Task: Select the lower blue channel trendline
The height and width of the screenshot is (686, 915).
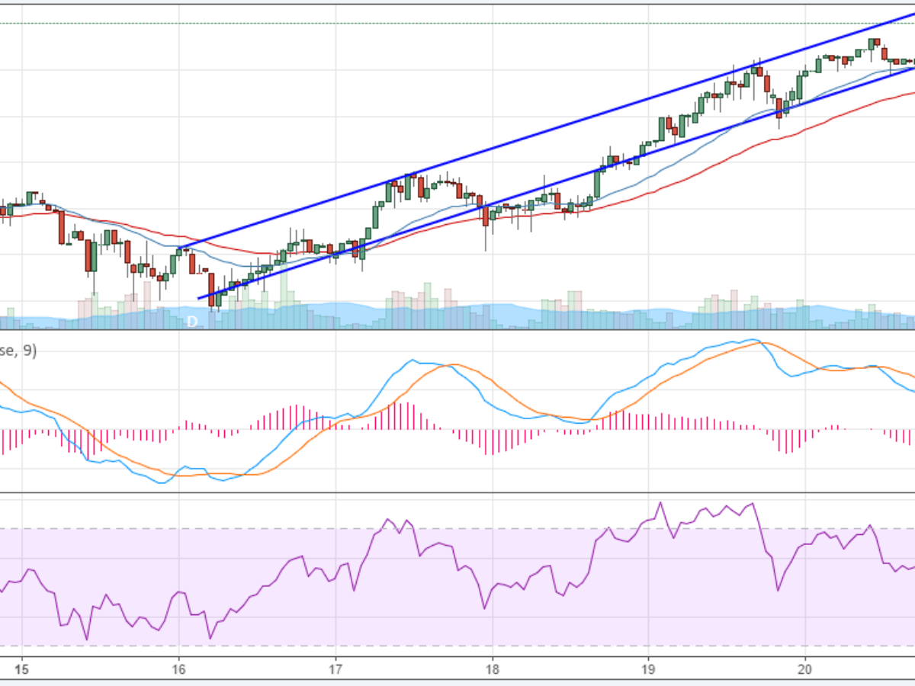Action: [x=557, y=183]
